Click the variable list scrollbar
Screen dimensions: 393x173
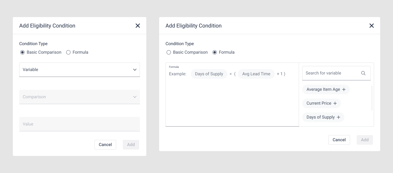coord(372,98)
